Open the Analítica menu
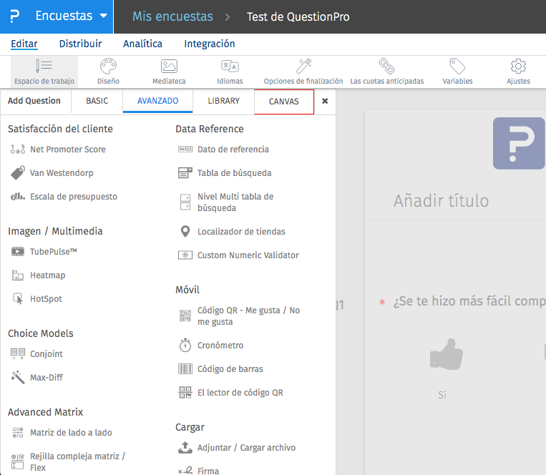 pyautogui.click(x=142, y=44)
